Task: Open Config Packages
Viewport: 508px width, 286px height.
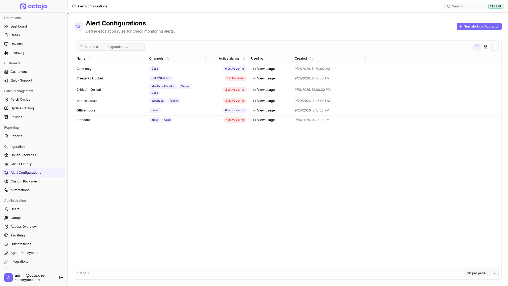Action: coord(34,155)
